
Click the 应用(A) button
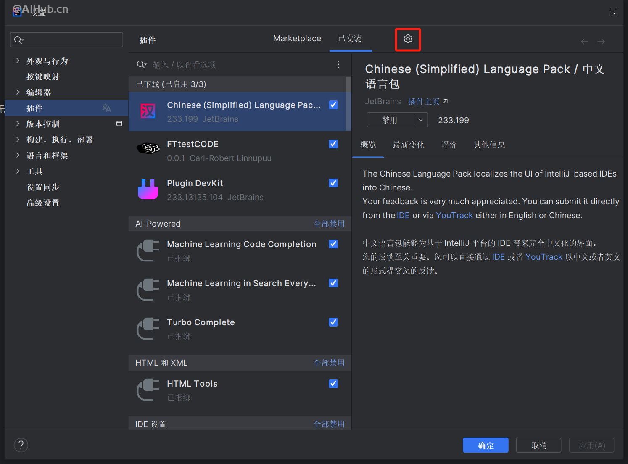click(x=591, y=446)
